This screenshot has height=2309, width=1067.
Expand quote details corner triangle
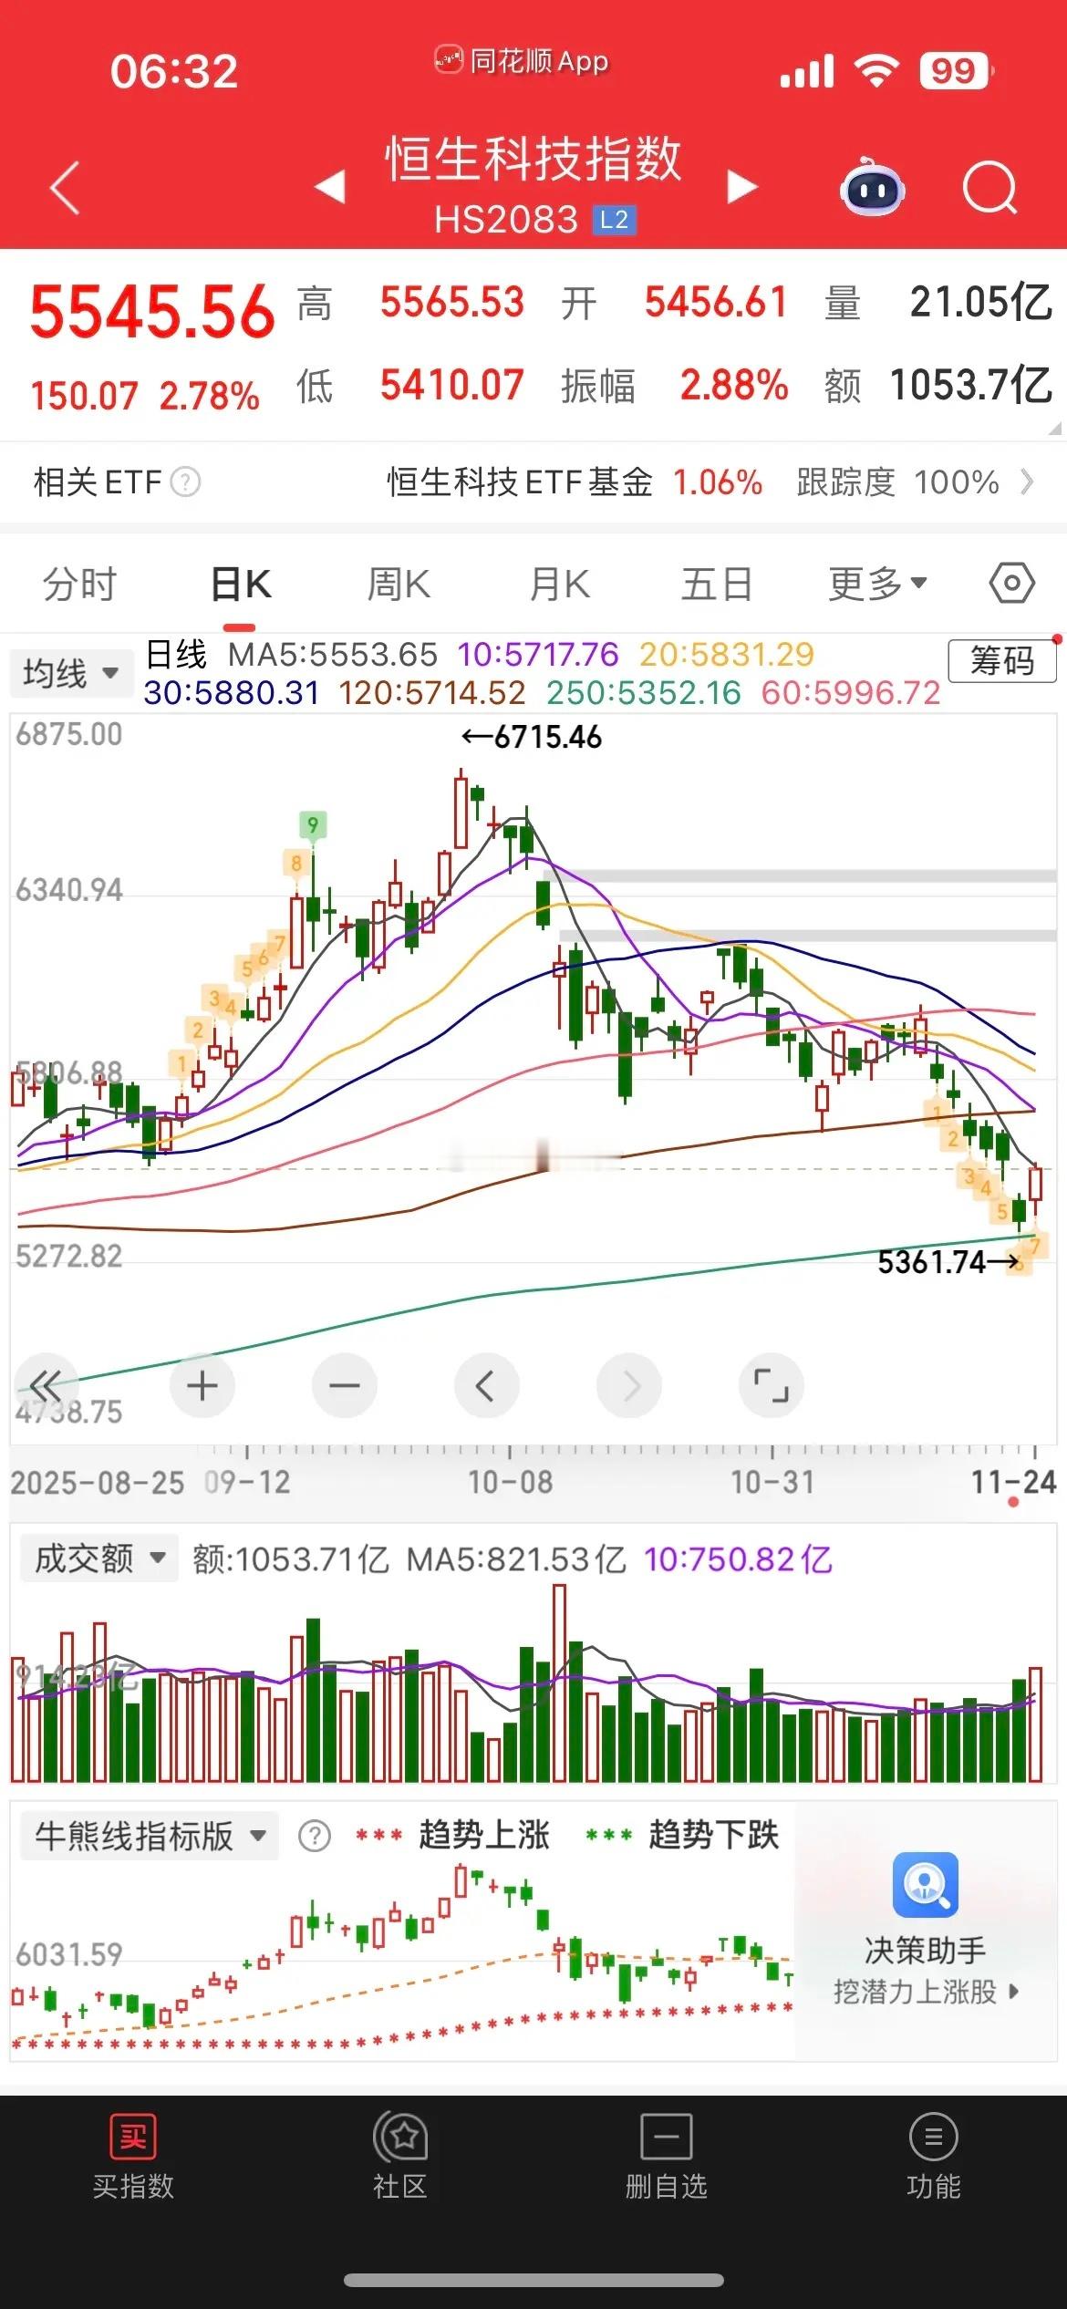pos(1055,428)
